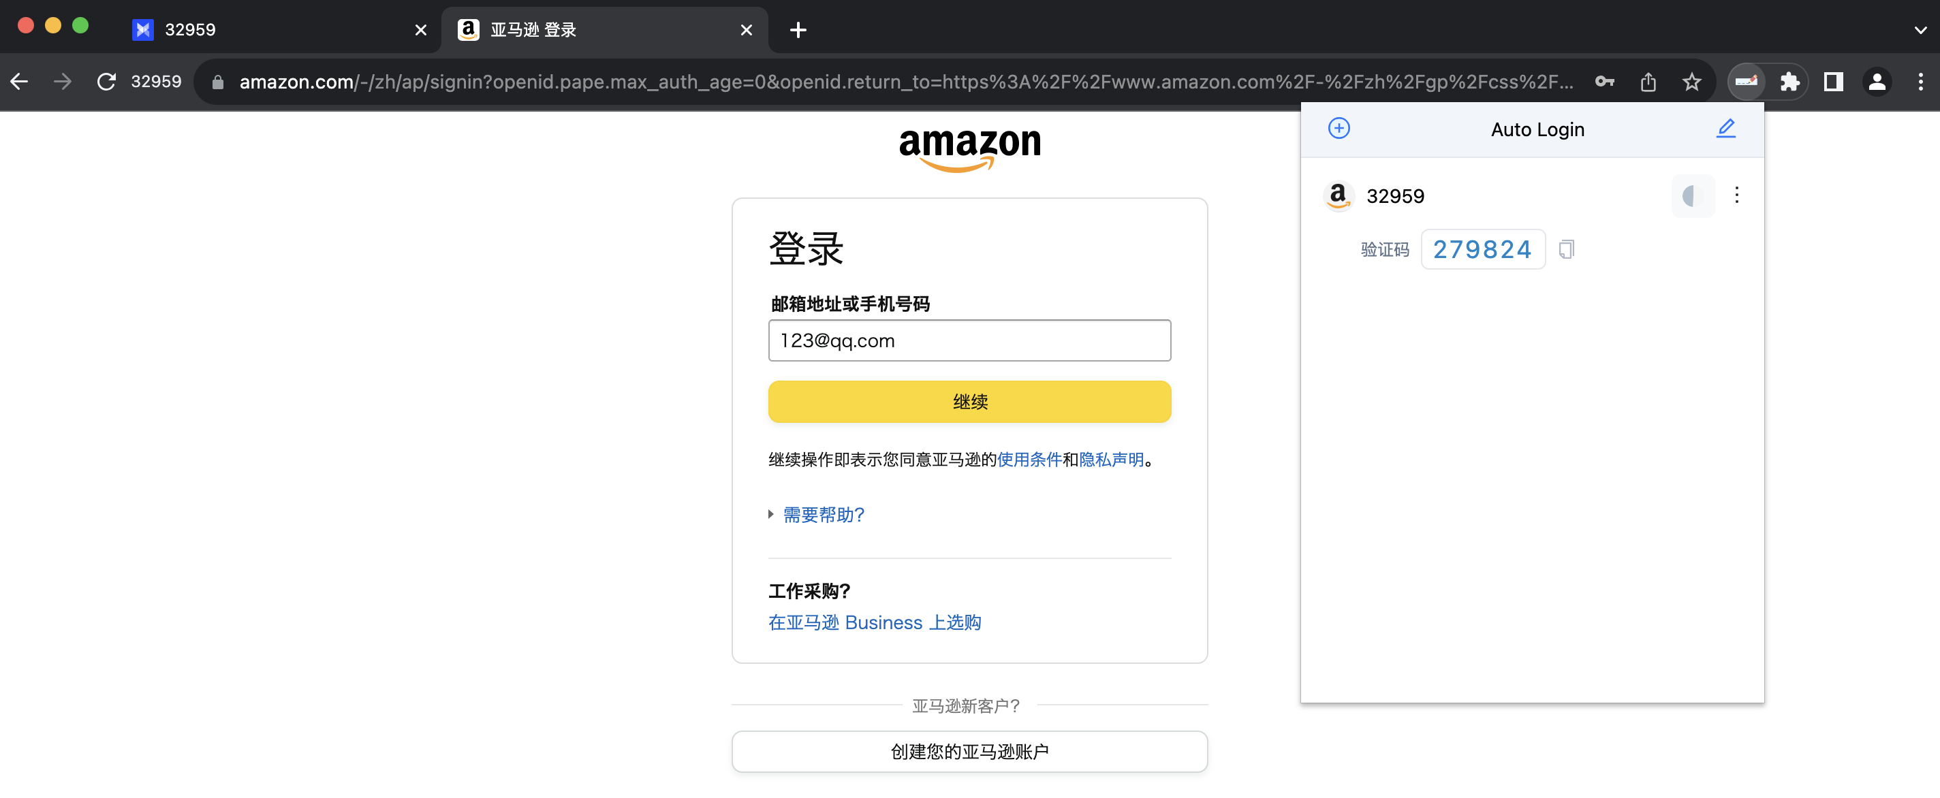
Task: Click the 验证码 label
Action: pyautogui.click(x=1384, y=249)
